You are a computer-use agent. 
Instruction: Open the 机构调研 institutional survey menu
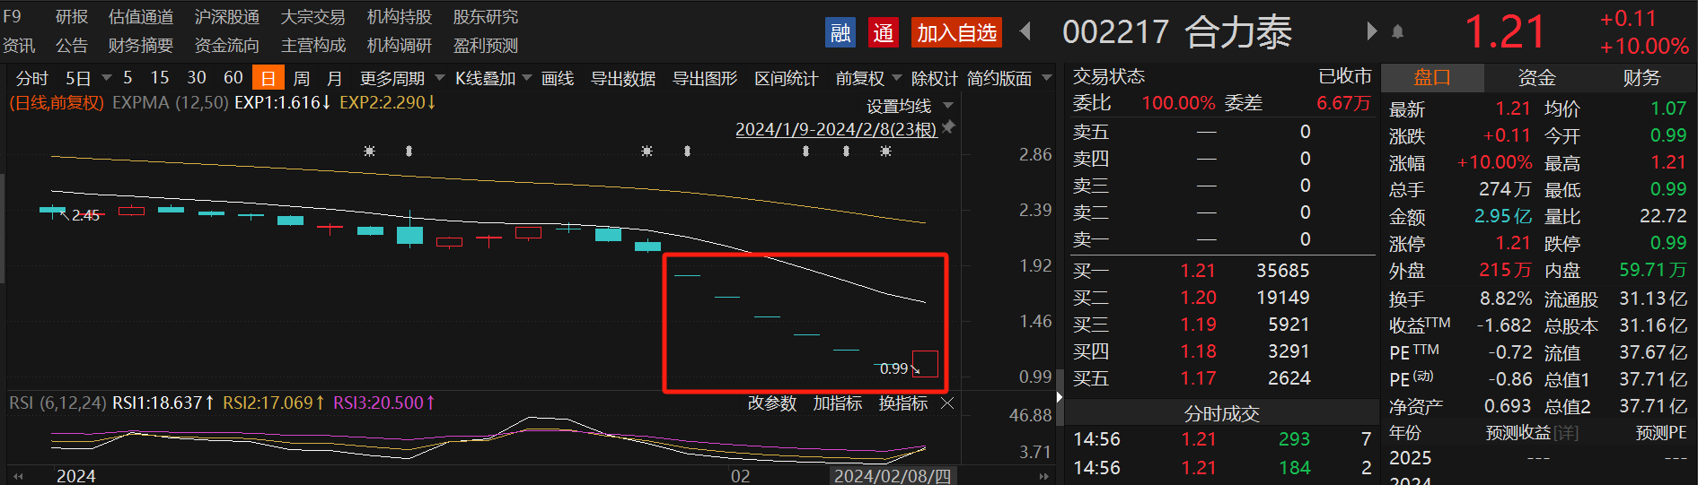[x=400, y=45]
